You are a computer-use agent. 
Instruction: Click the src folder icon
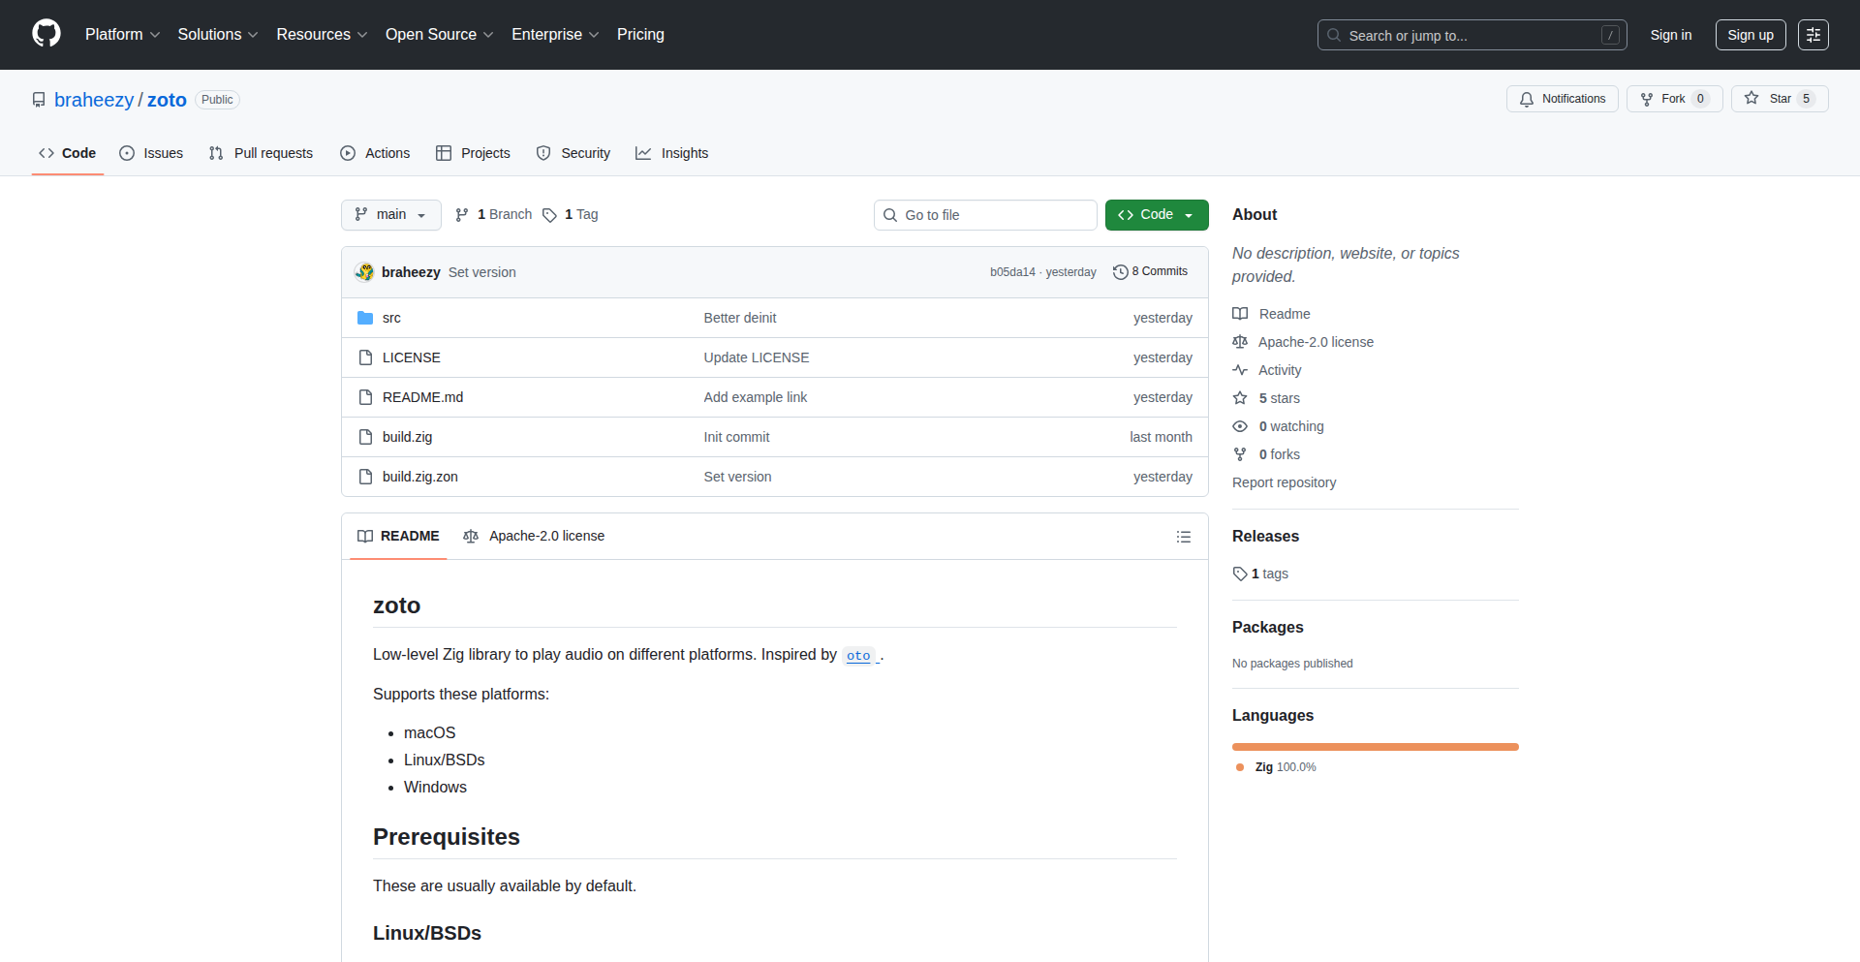coord(365,318)
